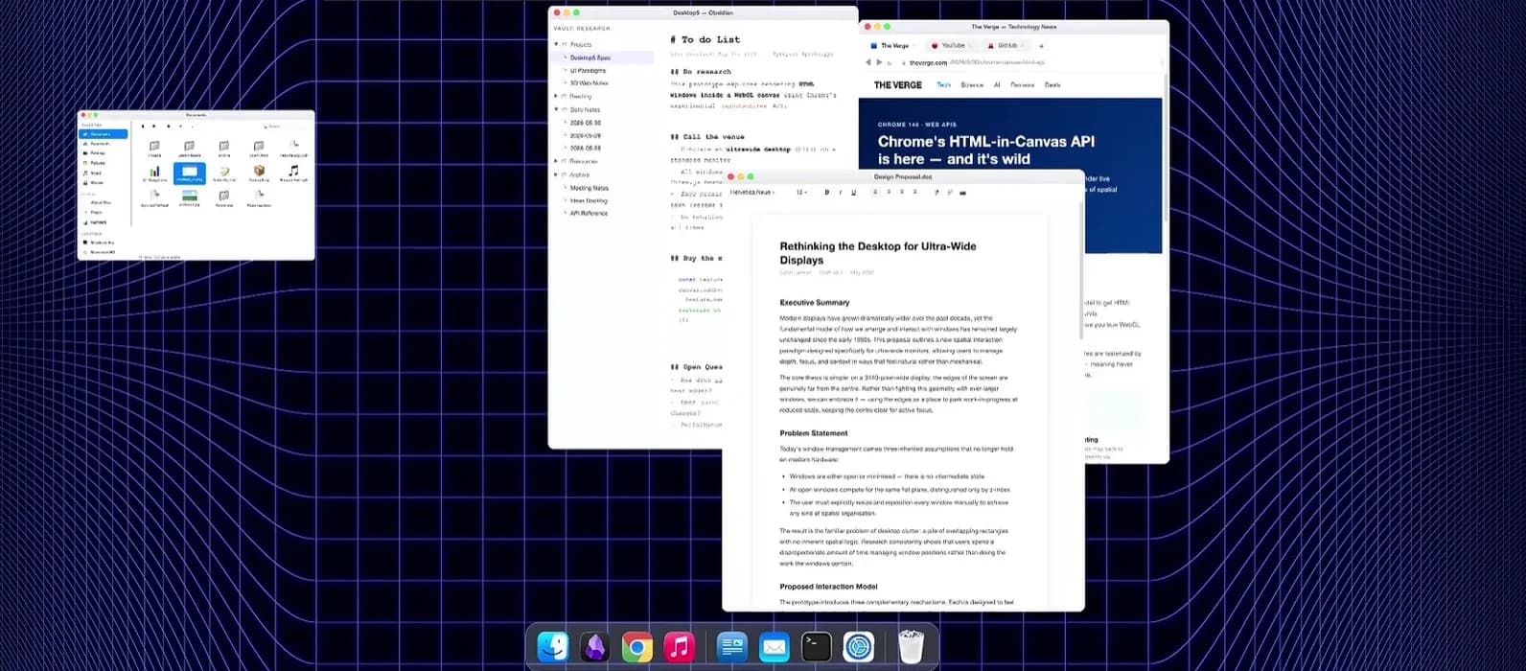Viewport: 1526px width, 671px height.
Task: Open the Science section on The Verge
Action: point(972,84)
